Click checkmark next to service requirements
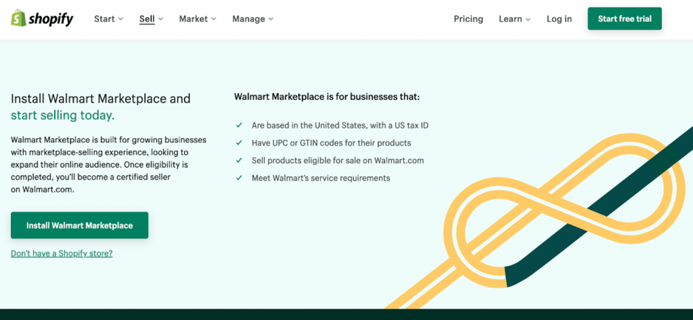The height and width of the screenshot is (320, 693). 239,178
